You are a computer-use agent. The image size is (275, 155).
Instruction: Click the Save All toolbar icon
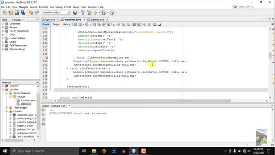[23, 12]
